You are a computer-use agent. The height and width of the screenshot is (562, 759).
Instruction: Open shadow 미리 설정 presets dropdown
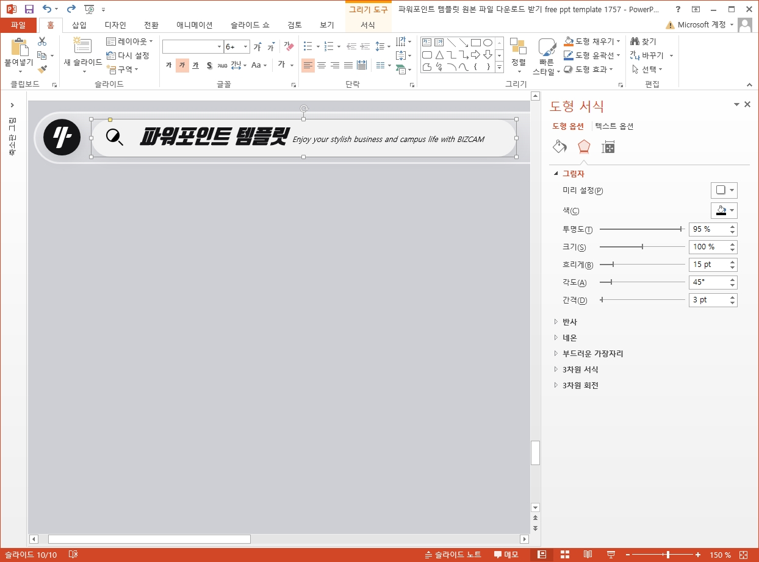coord(724,190)
